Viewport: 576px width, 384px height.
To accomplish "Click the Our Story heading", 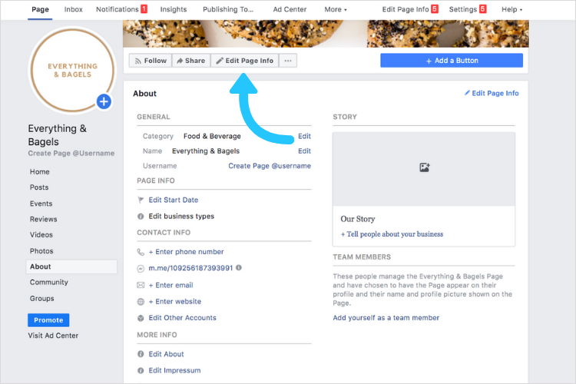I will (x=357, y=219).
